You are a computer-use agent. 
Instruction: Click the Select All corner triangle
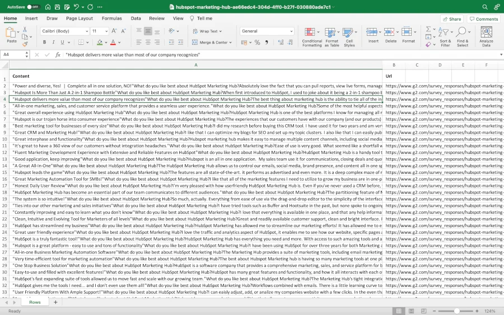[5, 65]
